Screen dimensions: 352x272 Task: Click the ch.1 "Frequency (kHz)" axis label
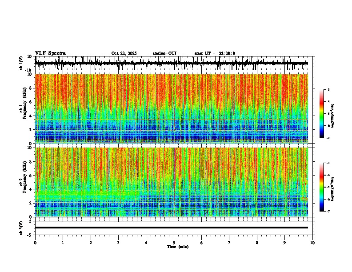pyautogui.click(x=24, y=103)
